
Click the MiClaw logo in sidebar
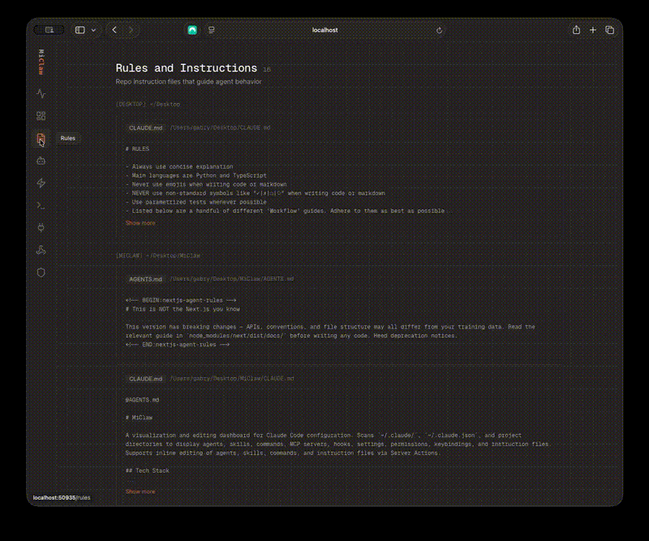41,62
